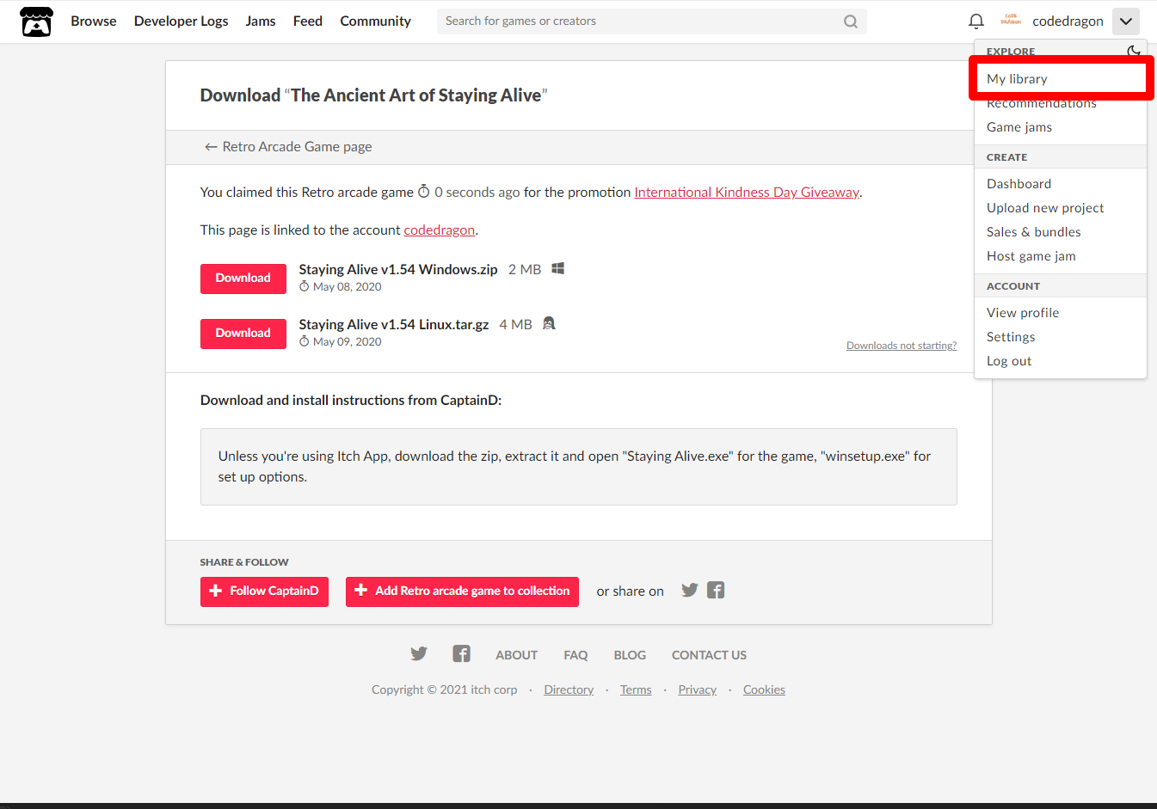This screenshot has height=809, width=1157.
Task: Click the search magnifier icon
Action: click(851, 21)
